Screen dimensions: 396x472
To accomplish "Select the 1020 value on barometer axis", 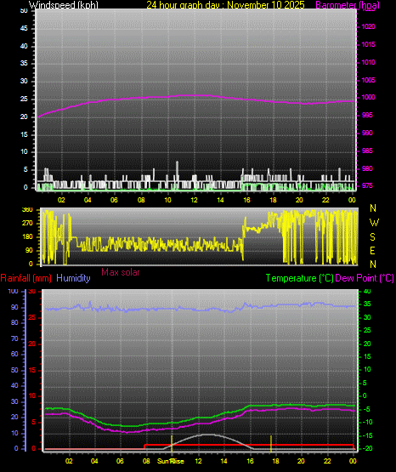I will 368,27.
